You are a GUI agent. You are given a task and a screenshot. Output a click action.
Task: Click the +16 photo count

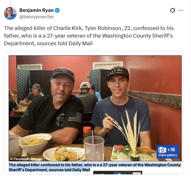point(171,150)
